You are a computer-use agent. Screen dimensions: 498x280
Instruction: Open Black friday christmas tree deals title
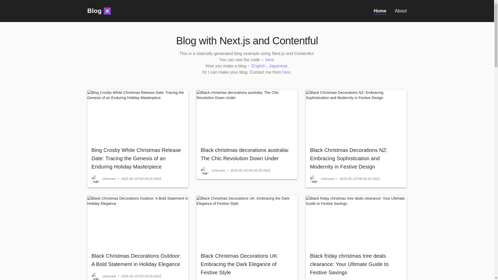[349, 264]
